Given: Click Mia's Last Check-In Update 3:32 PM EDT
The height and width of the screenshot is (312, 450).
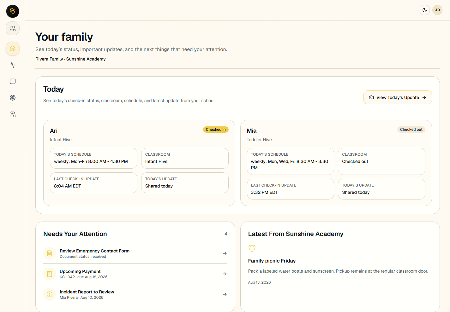Looking at the screenshot, I should click(290, 189).
